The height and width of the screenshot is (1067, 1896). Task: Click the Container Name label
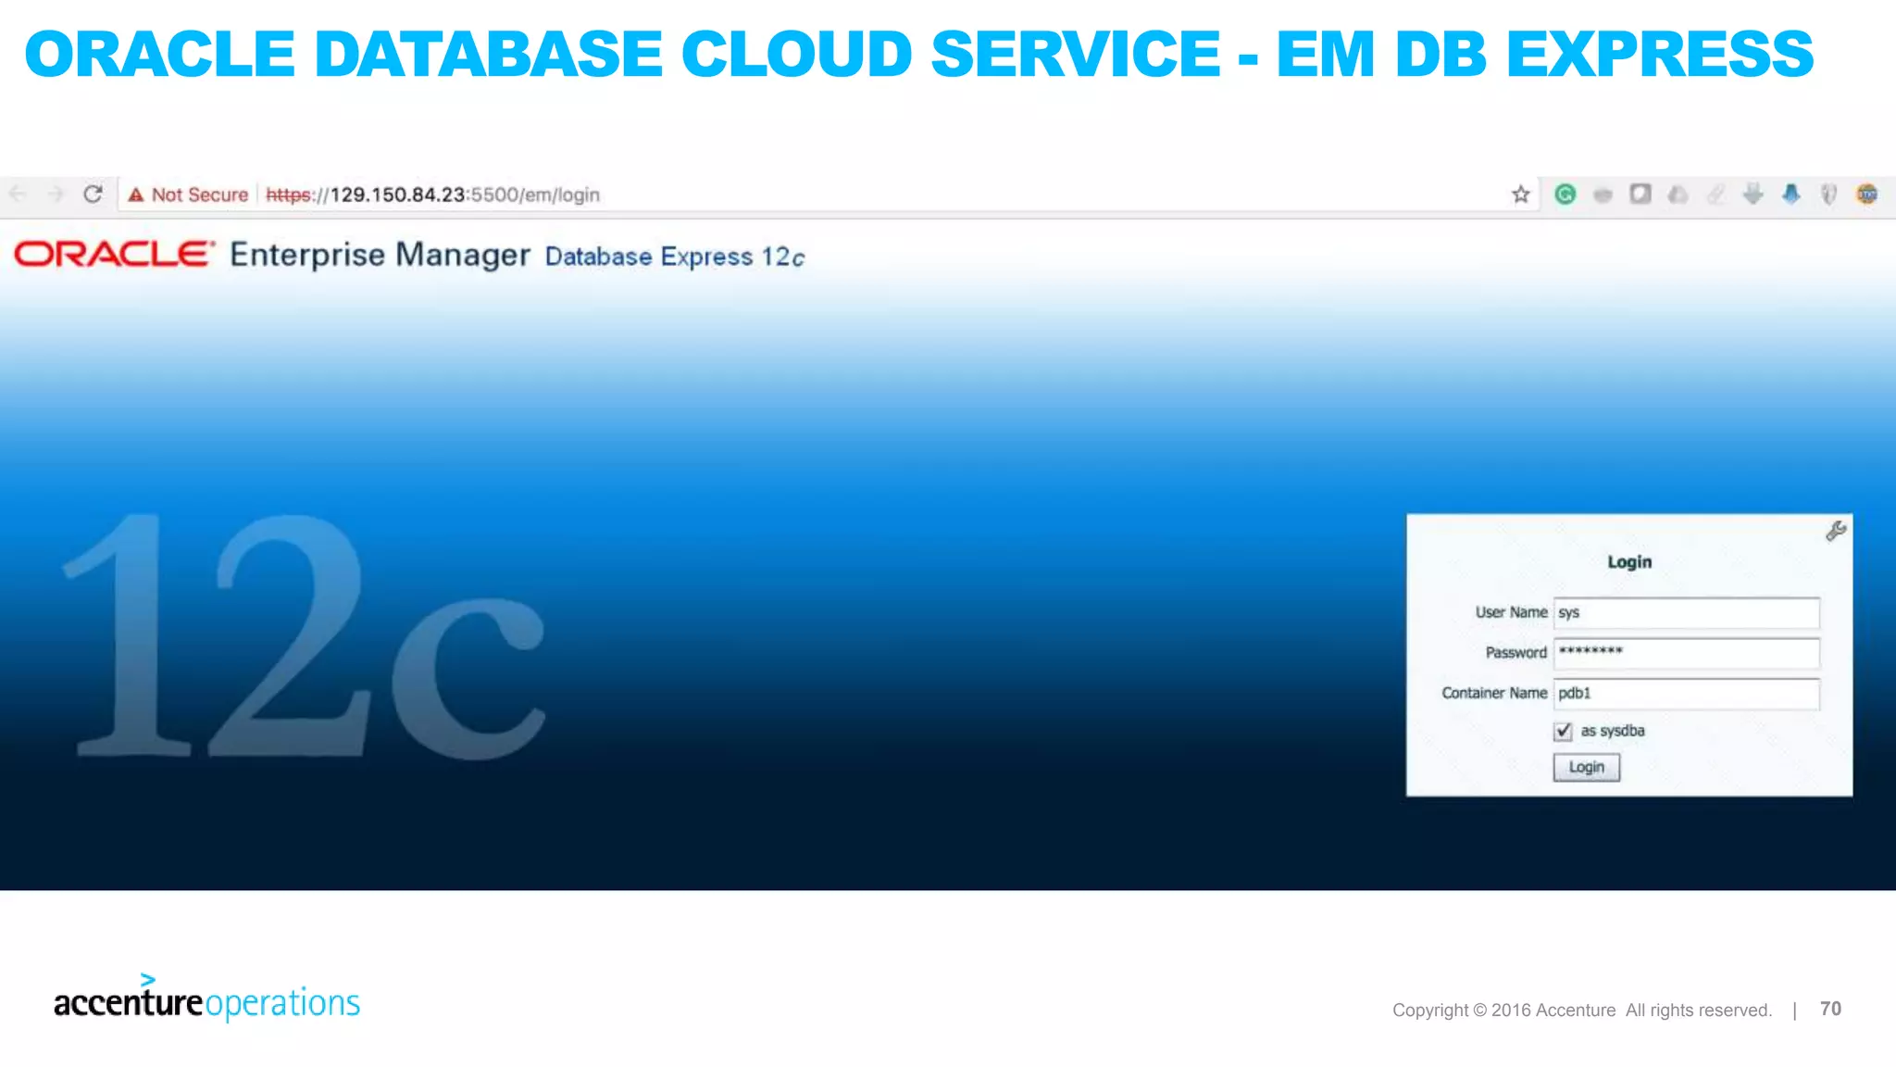point(1494,693)
